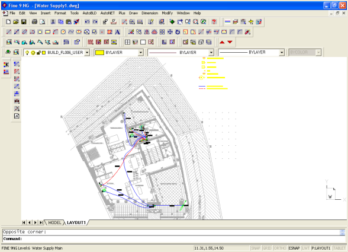Click the Print icon in toolbar
348x252 pixels.
tap(34, 22)
